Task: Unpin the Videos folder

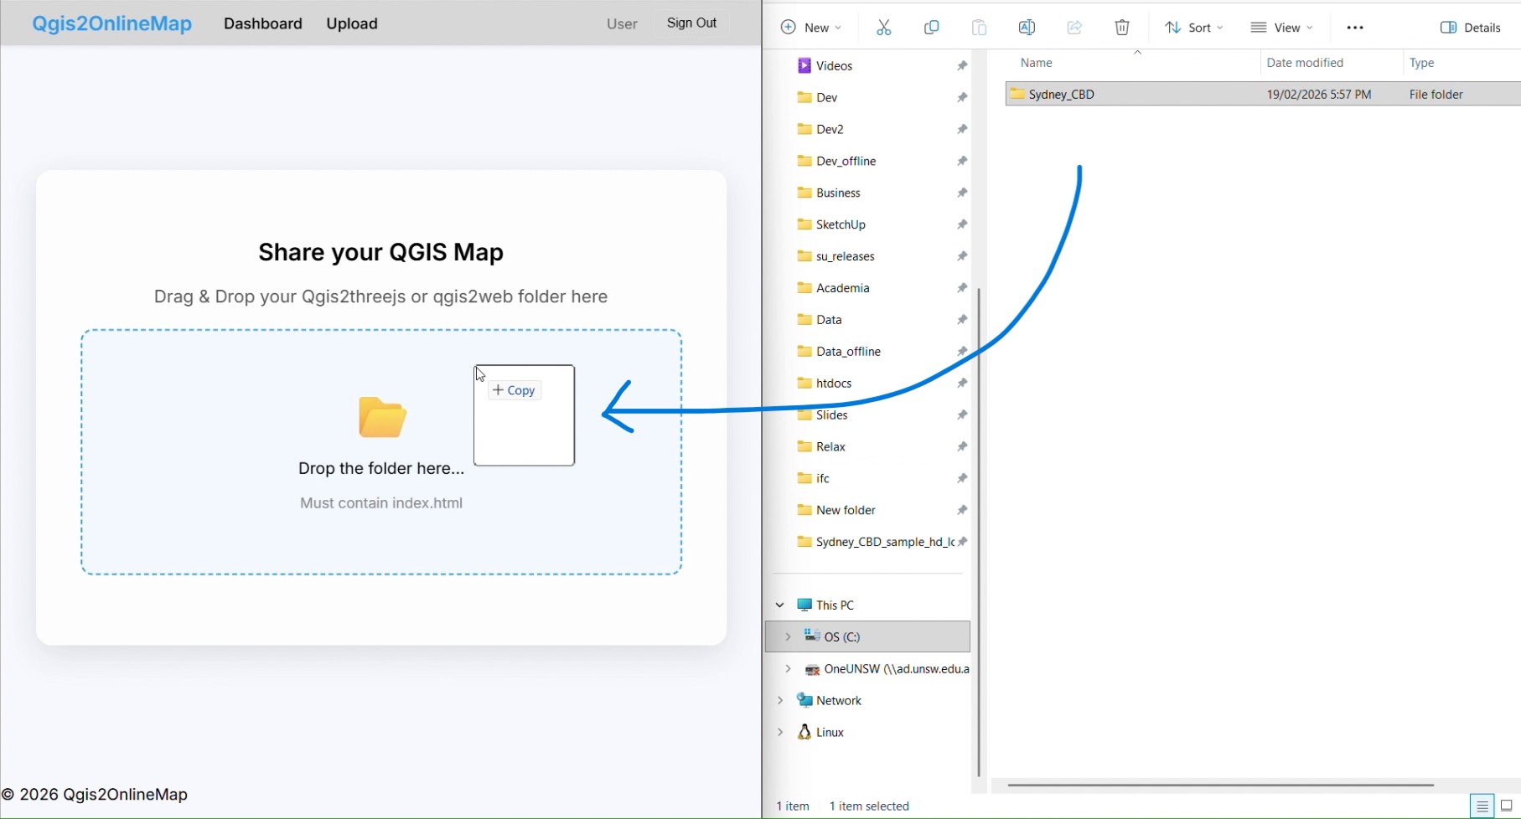Action: (x=961, y=65)
